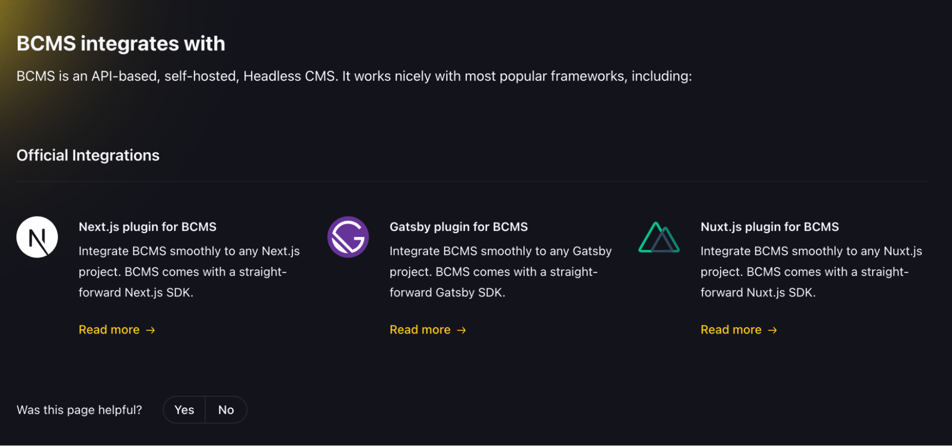Viewport: 952px width, 446px height.
Task: Click the Nuxt.js SDK description paragraph
Action: pos(811,272)
